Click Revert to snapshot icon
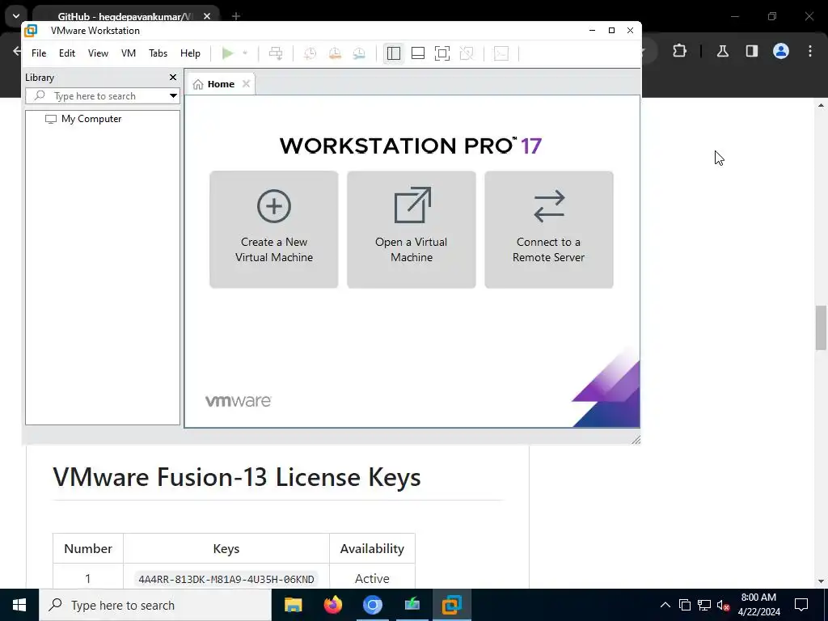 [335, 53]
